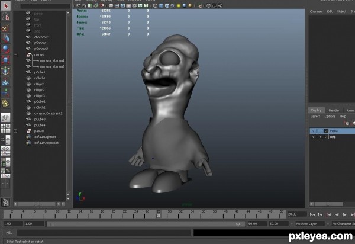
Task: Activate the Scale tool cube icon
Action: 5,60
